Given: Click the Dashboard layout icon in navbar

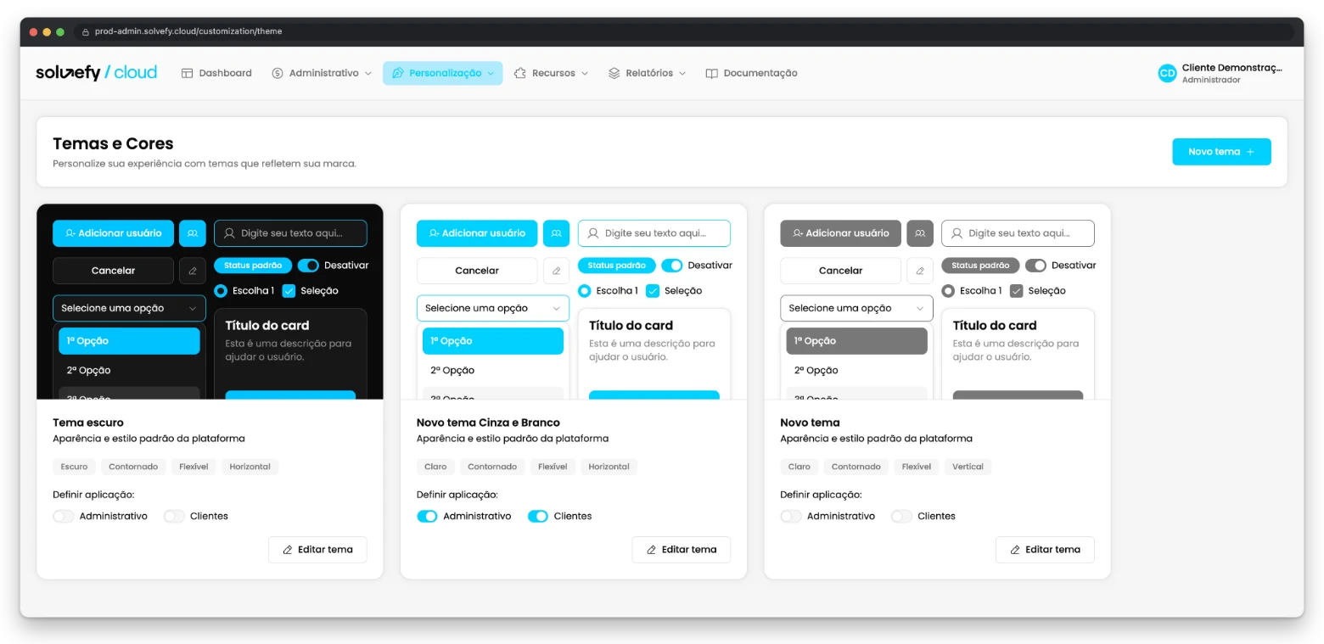Looking at the screenshot, I should pyautogui.click(x=188, y=73).
